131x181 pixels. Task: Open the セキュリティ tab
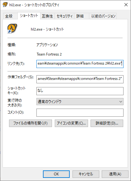click(65, 16)
